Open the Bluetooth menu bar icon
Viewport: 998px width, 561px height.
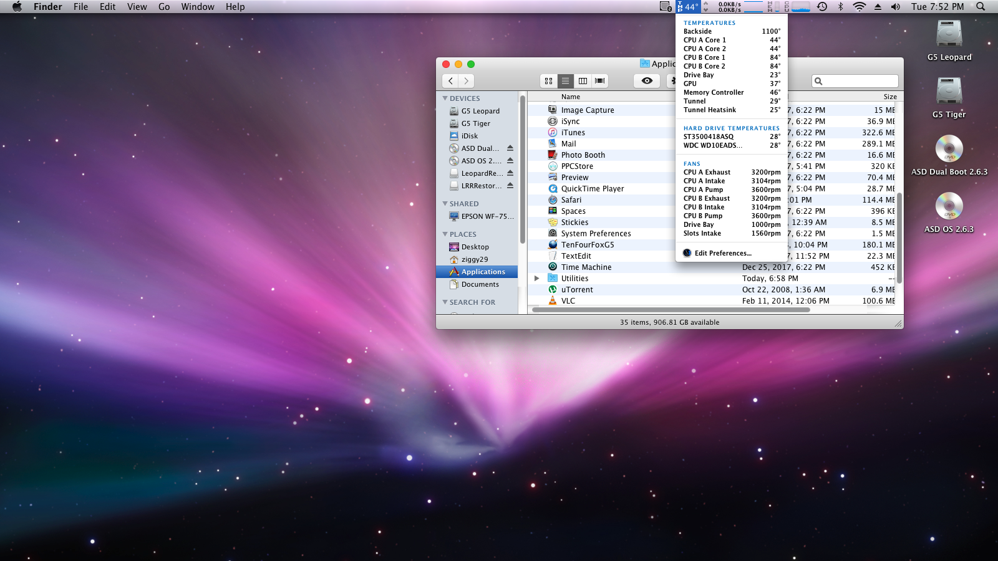(840, 7)
